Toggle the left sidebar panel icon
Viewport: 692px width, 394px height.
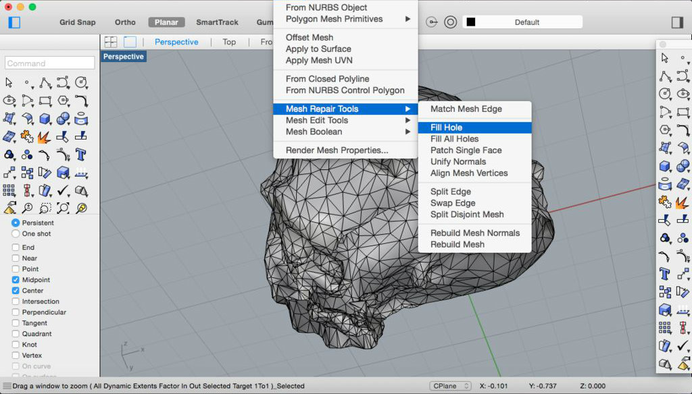[x=14, y=22]
